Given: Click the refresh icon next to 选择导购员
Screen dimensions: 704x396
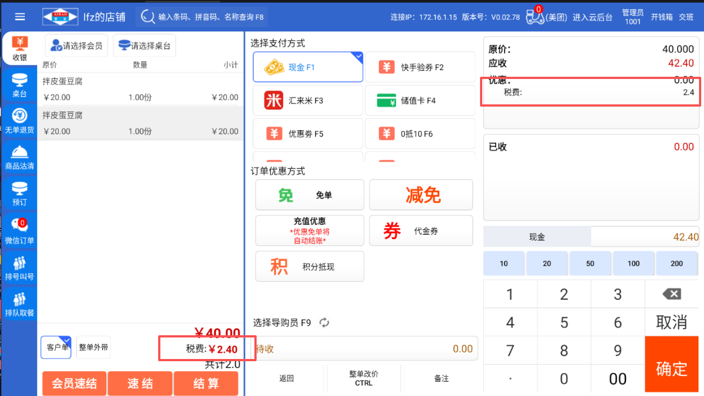Looking at the screenshot, I should pyautogui.click(x=324, y=323).
